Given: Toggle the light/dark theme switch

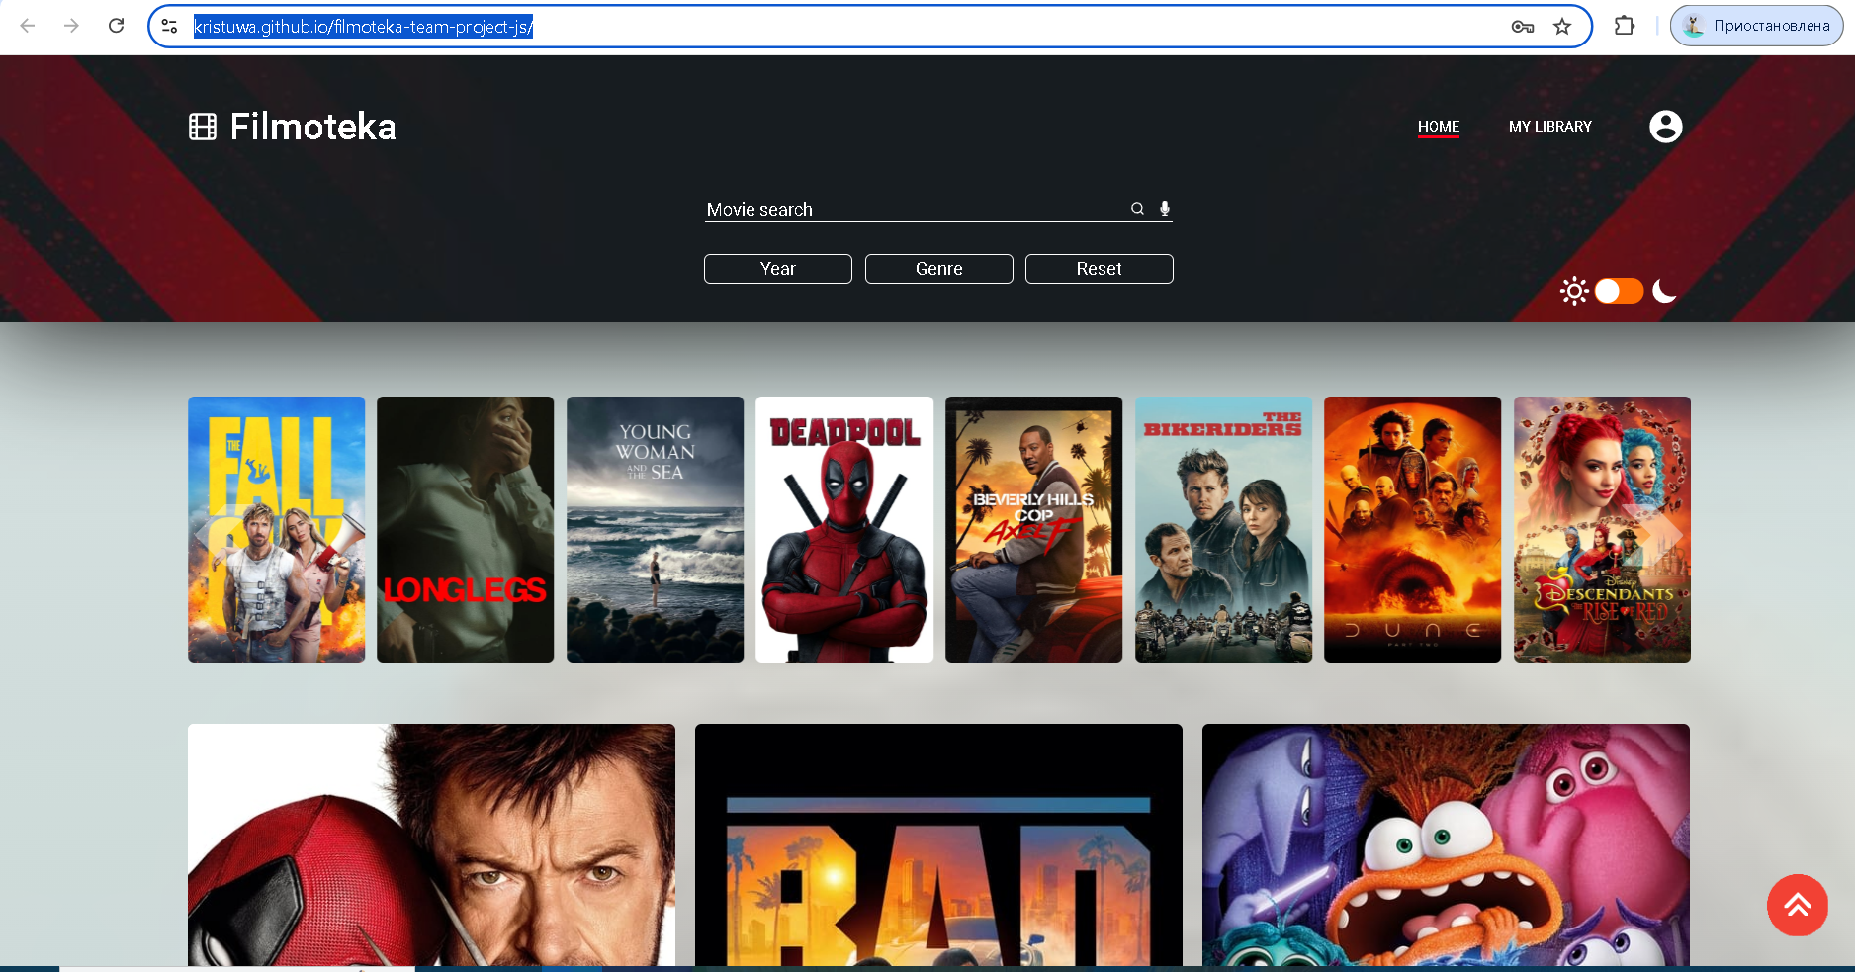Looking at the screenshot, I should point(1619,291).
